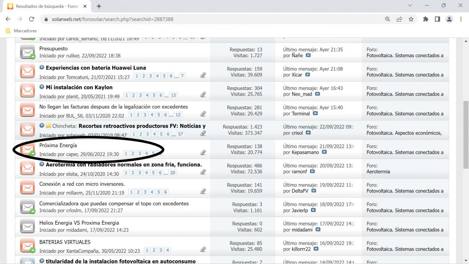Go to last post by DeltaFV
469x264 pixels.
coord(313,190)
